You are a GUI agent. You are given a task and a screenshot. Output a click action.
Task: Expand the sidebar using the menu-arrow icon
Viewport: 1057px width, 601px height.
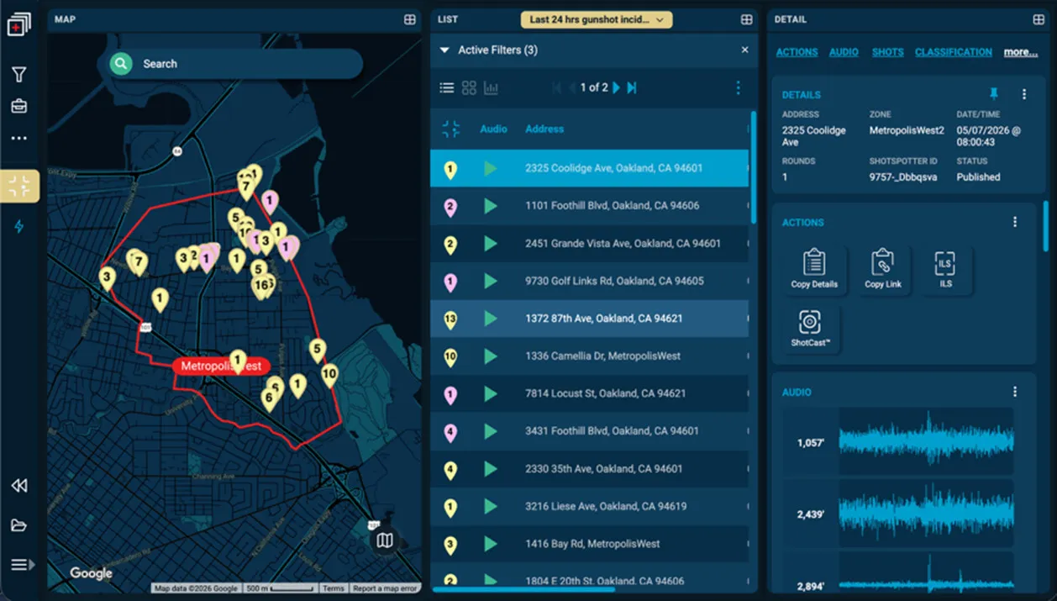(x=22, y=565)
